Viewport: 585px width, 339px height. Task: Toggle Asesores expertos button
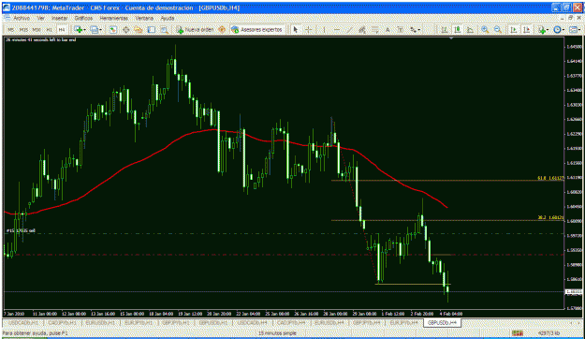[257, 29]
